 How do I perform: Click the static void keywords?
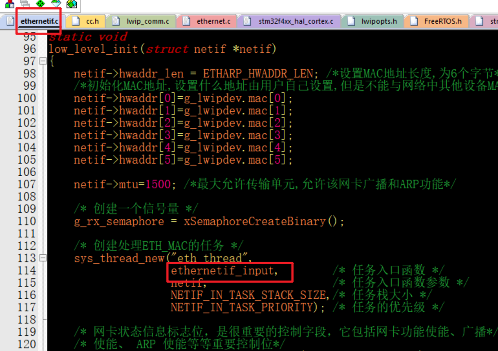click(88, 37)
